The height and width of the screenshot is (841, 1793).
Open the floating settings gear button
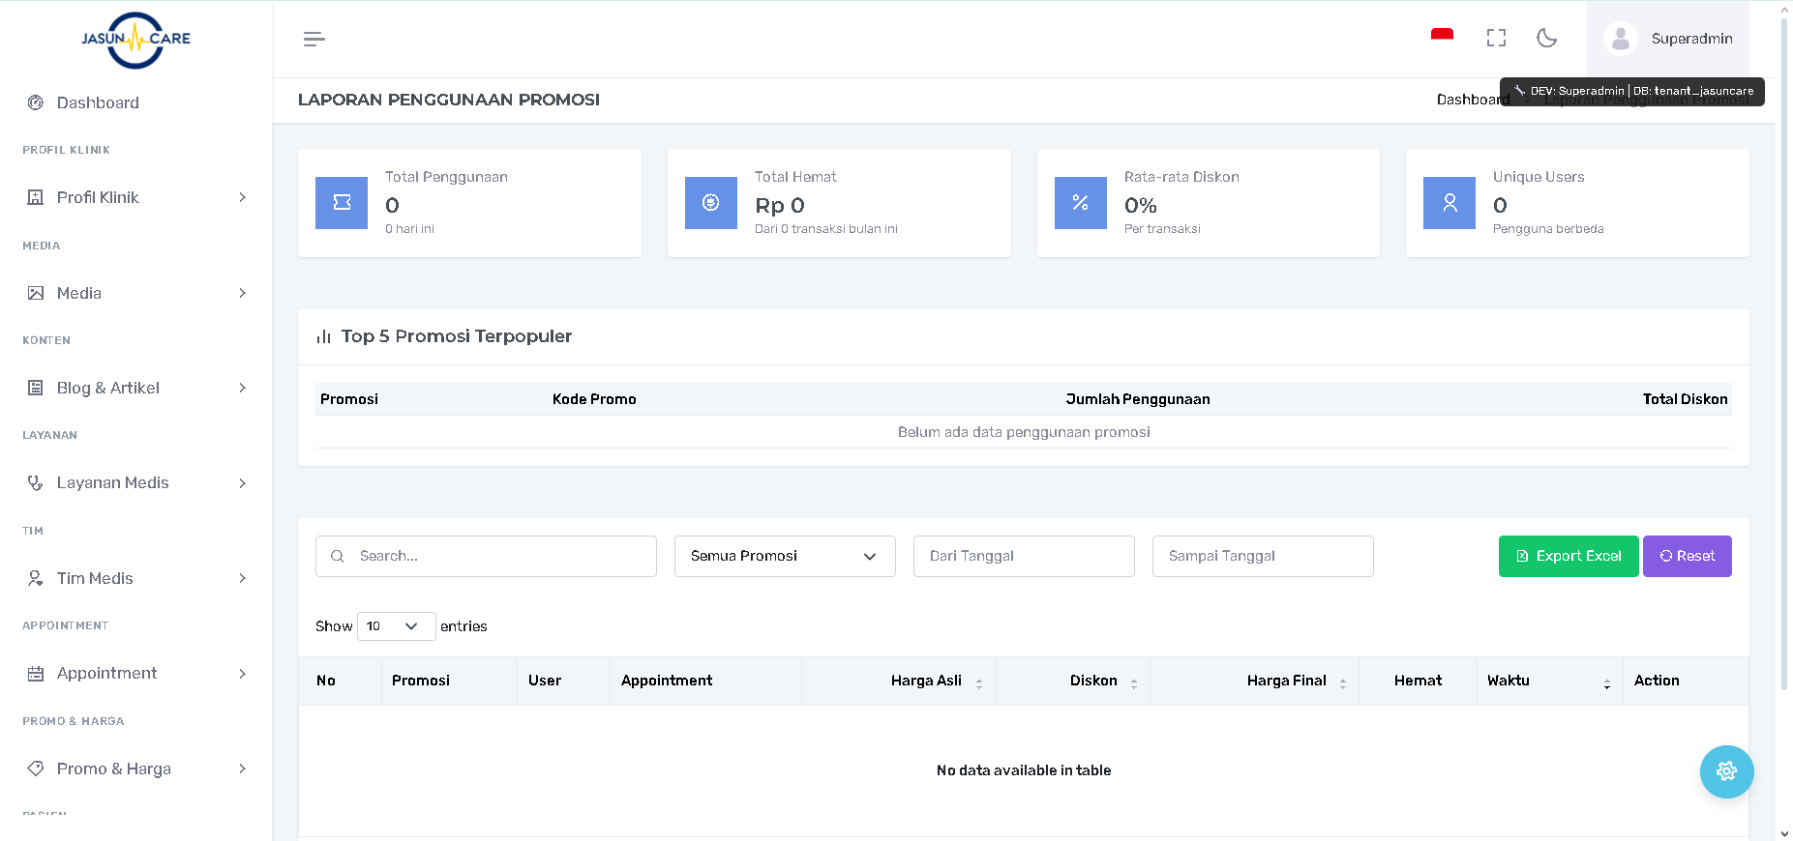(x=1726, y=771)
